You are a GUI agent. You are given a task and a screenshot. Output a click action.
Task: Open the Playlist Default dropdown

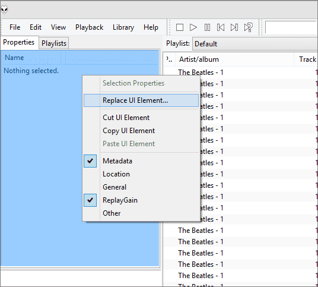tap(255, 43)
